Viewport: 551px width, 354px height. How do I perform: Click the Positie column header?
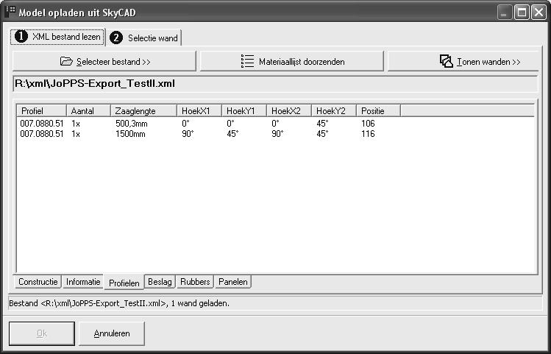click(x=378, y=110)
